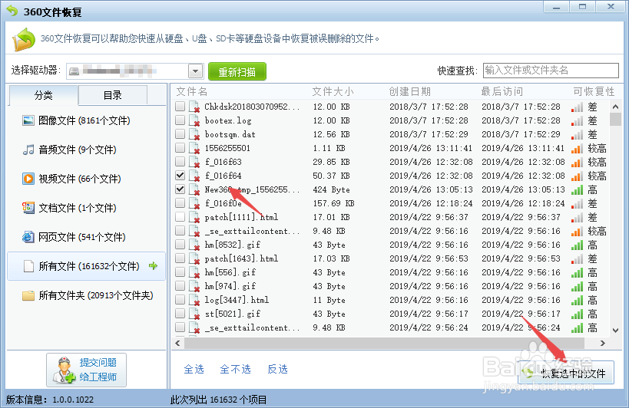Click deleted file icon for bootex.log

[x=194, y=120]
